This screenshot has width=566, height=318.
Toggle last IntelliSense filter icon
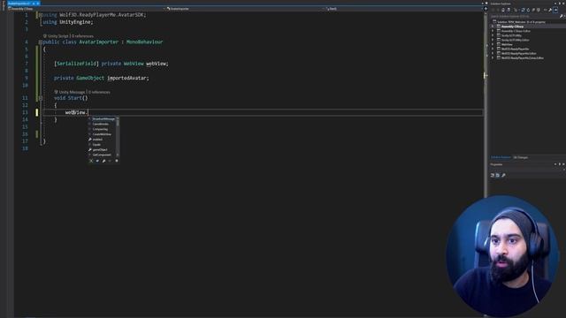click(x=117, y=161)
